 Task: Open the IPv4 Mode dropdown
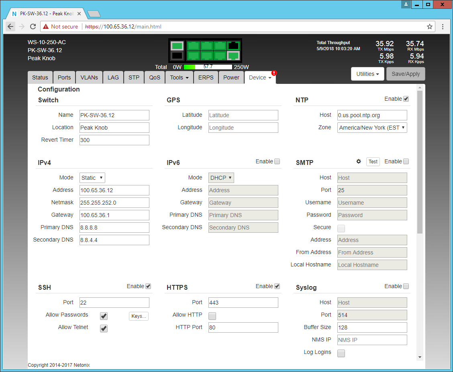pos(92,178)
